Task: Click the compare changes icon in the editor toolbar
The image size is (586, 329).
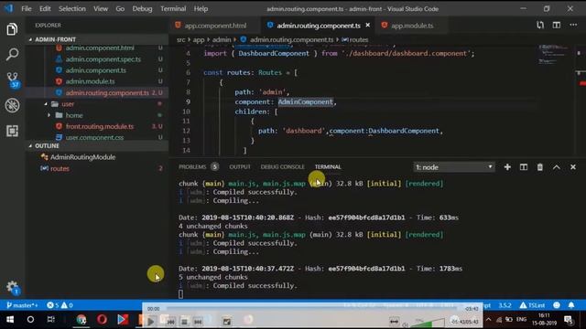Action: 540,25
